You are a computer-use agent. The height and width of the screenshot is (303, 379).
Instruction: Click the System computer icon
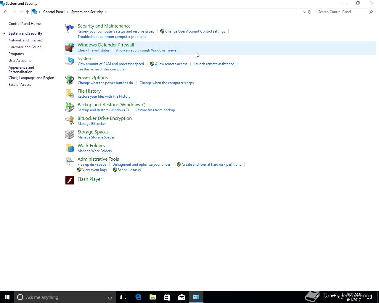click(70, 61)
